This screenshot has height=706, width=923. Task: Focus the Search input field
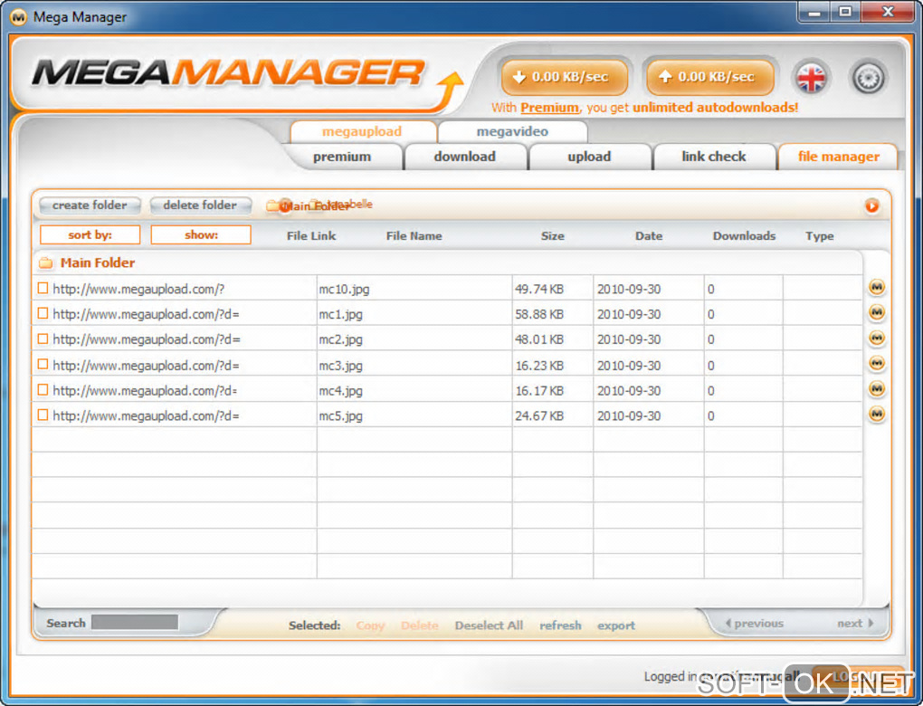(x=135, y=623)
